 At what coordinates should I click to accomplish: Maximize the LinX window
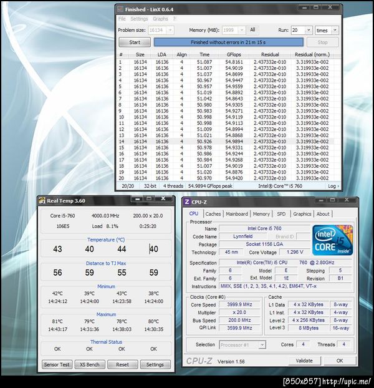(x=316, y=7)
